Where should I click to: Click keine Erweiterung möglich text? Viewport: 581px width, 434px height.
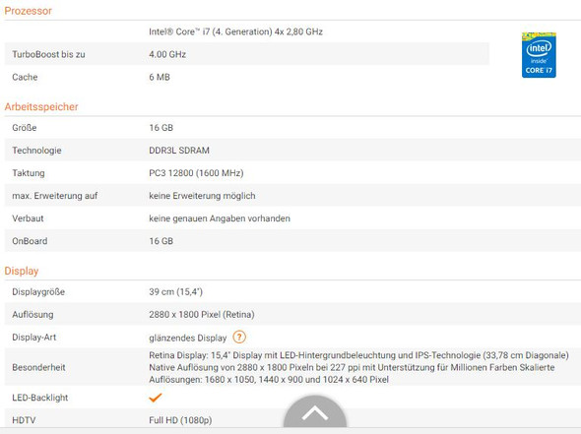[202, 196]
